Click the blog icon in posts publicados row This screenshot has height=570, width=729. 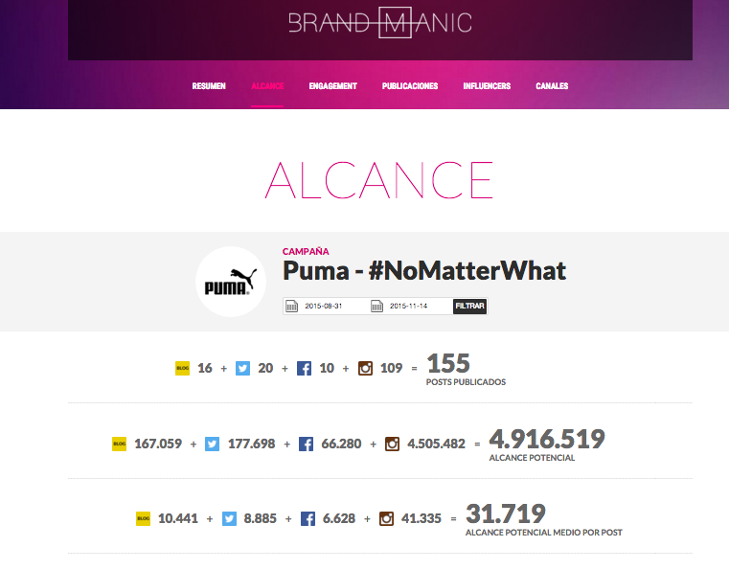pos(182,368)
